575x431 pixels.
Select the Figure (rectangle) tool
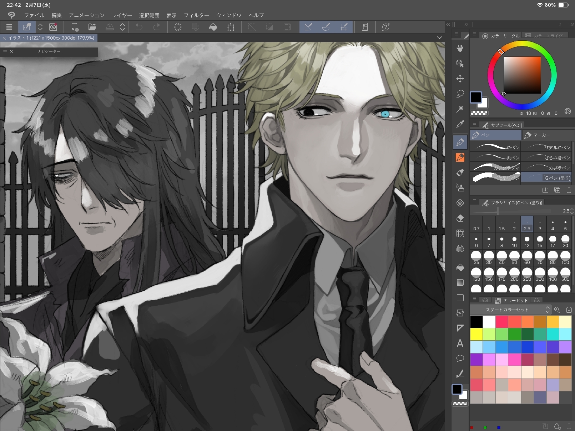coord(460,298)
